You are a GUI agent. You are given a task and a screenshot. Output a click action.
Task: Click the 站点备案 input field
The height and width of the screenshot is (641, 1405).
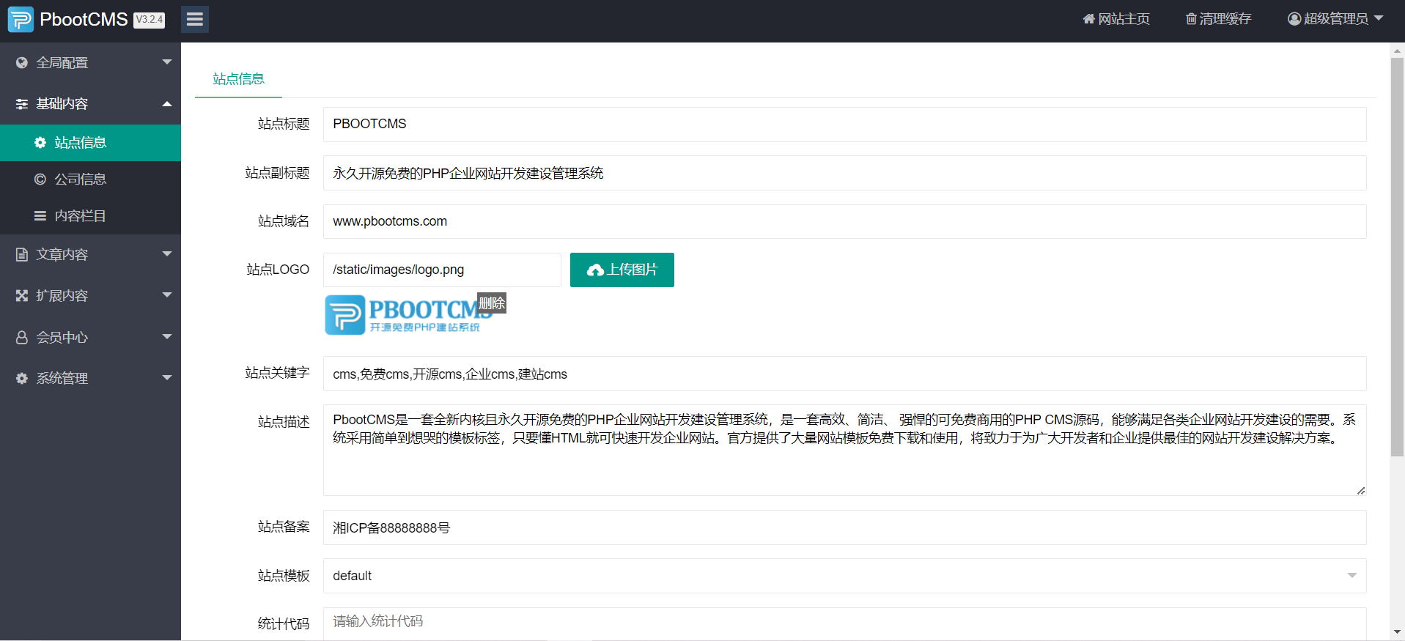(x=844, y=527)
